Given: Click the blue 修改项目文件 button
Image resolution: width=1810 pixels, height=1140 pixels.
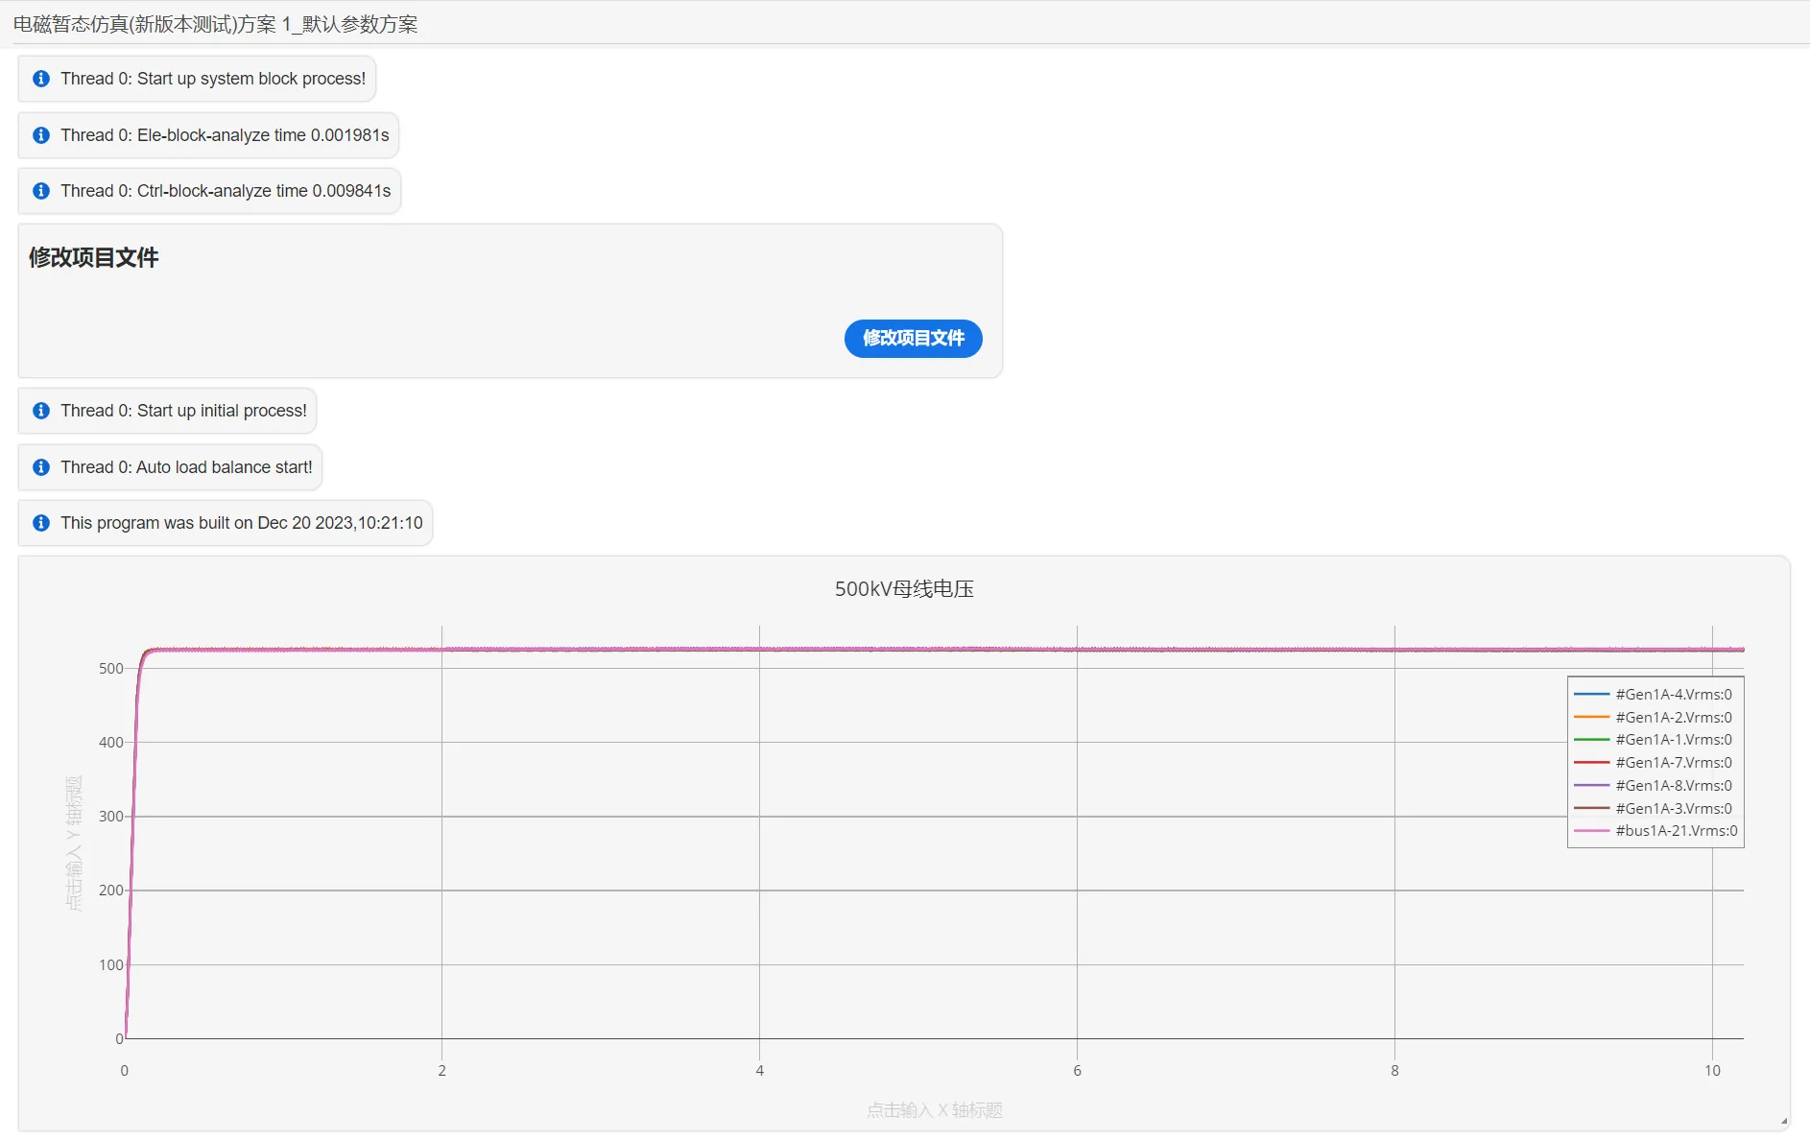Looking at the screenshot, I should [x=913, y=338].
